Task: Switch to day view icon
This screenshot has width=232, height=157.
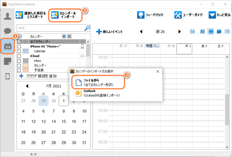Action: 203,31
